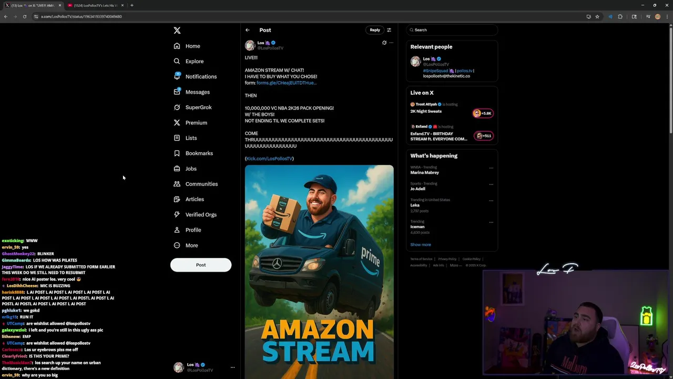
Task: Open the Terms of Service footer link
Action: coord(422,259)
